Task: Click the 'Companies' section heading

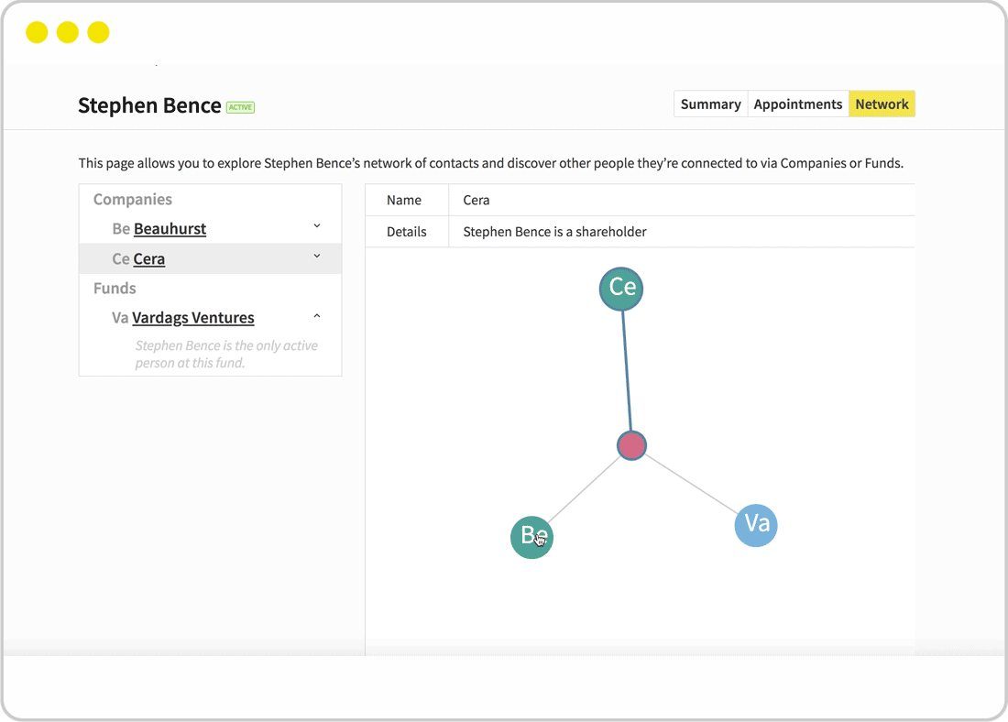Action: tap(133, 200)
